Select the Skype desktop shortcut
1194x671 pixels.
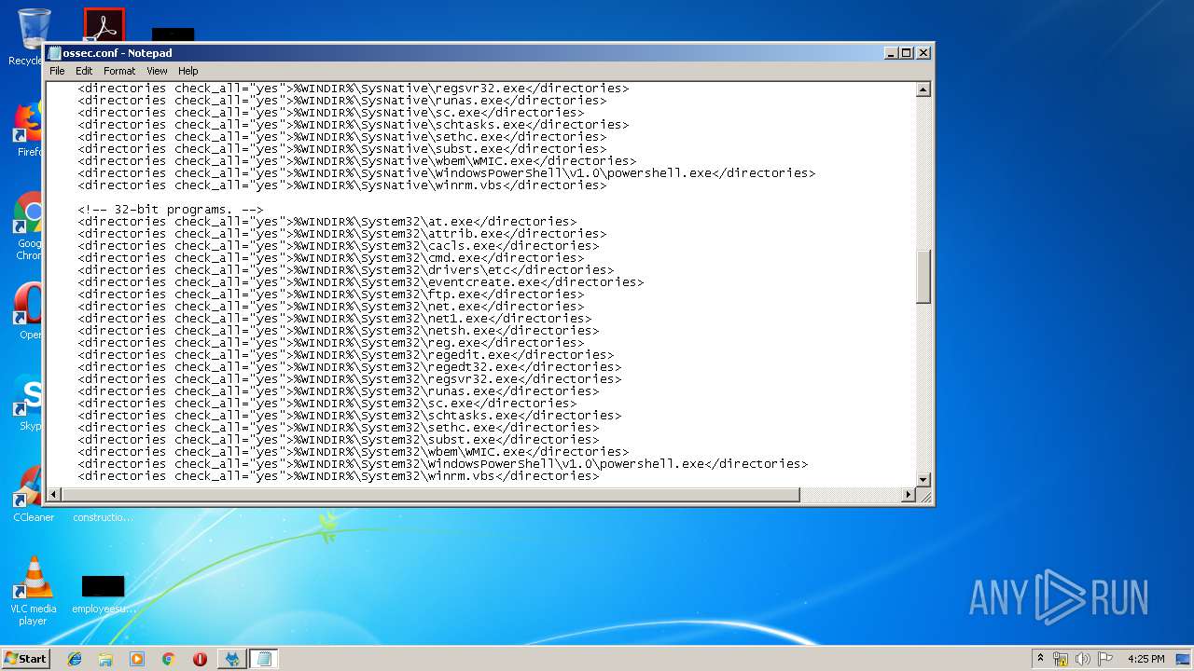(x=28, y=403)
